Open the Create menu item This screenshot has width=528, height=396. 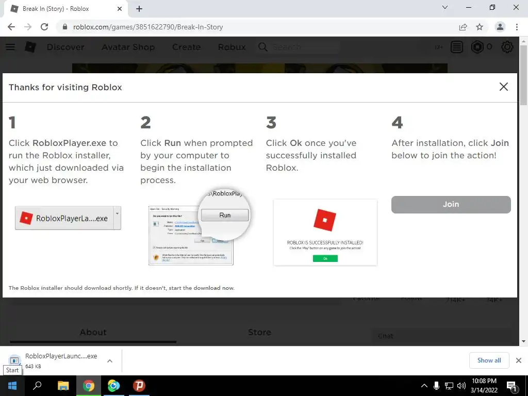tap(187, 47)
